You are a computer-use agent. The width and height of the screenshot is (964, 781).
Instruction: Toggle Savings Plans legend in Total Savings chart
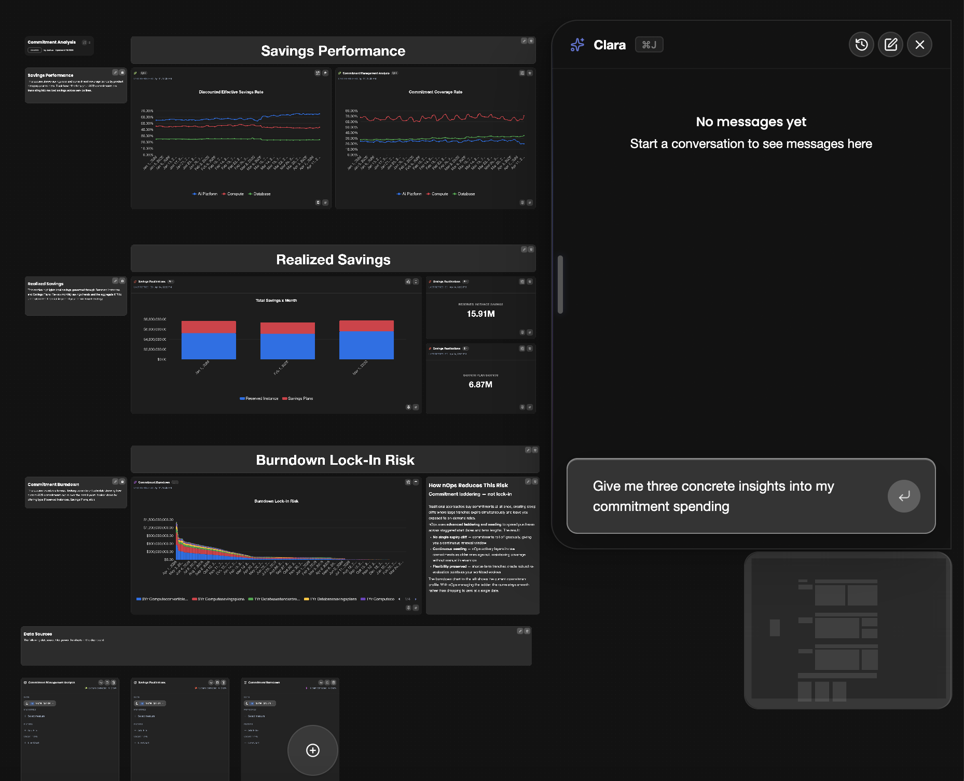[x=297, y=398]
